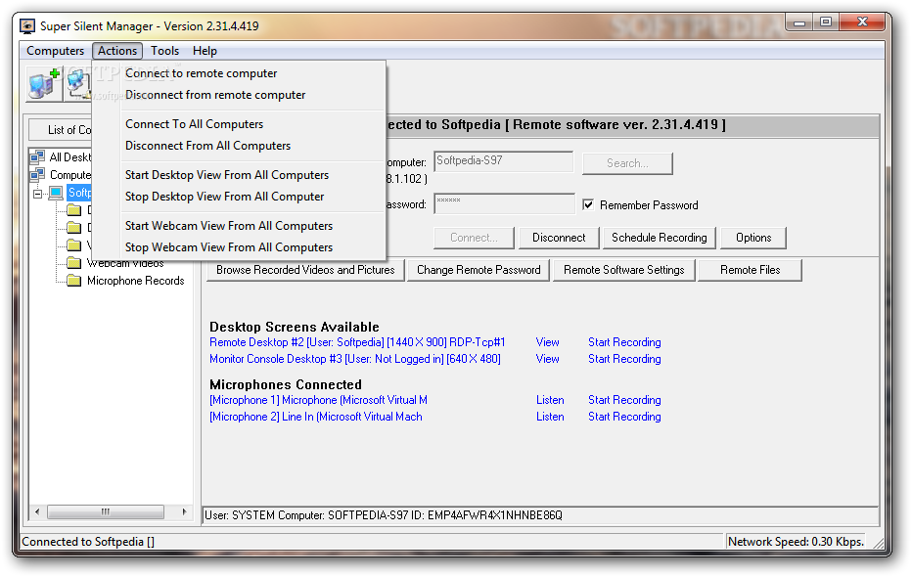Viewport: 912px width, 577px height.
Task: Open Schedule Recording
Action: [659, 238]
